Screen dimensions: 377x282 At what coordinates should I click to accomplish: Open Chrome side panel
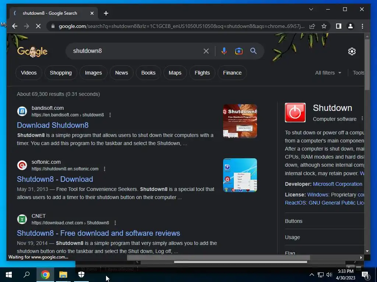[x=339, y=26]
